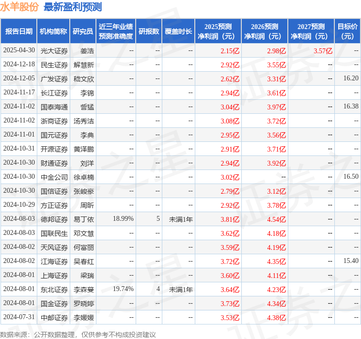Select the 目标价 column header
This screenshot has height=339, width=361.
pyautogui.click(x=347, y=31)
